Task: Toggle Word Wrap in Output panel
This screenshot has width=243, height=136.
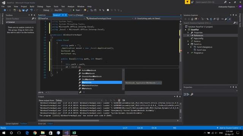Action: coord(124,100)
